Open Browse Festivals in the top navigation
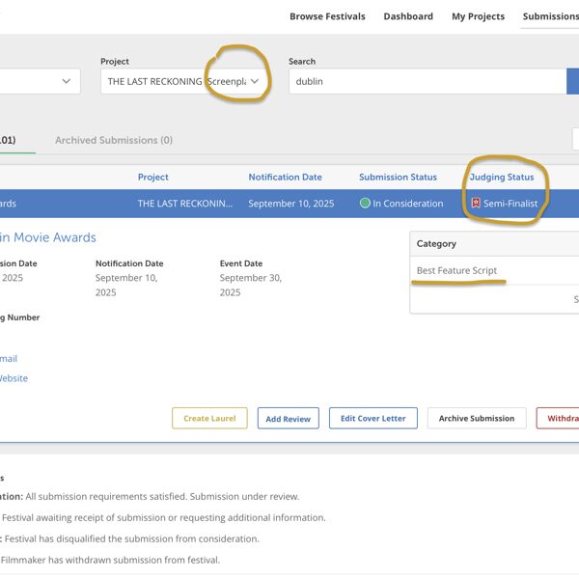Viewport: 579px width, 579px height. (x=328, y=16)
